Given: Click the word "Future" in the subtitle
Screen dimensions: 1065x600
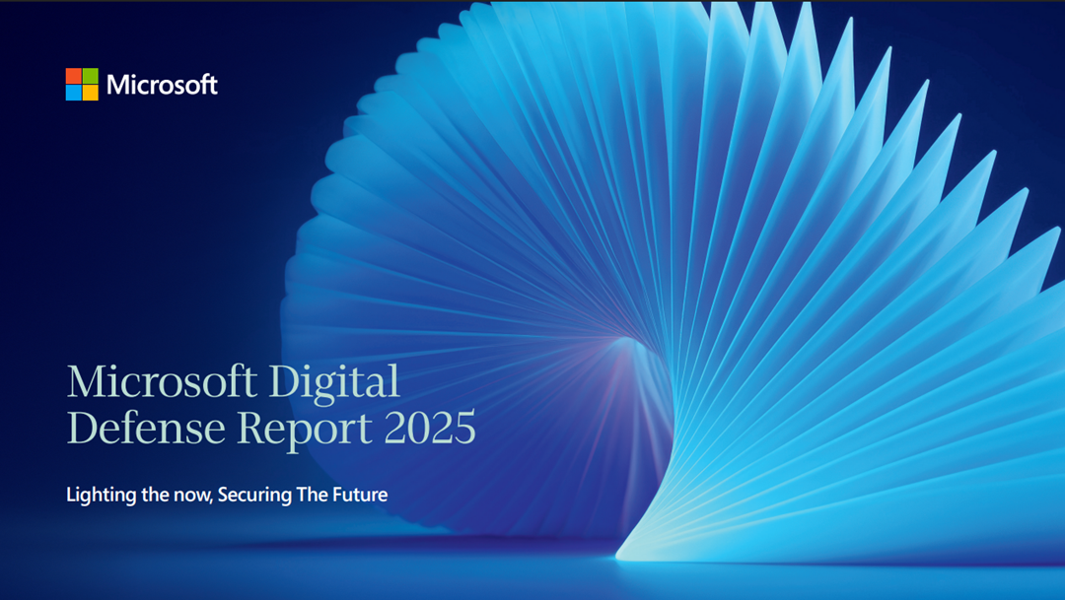Looking at the screenshot, I should (356, 495).
